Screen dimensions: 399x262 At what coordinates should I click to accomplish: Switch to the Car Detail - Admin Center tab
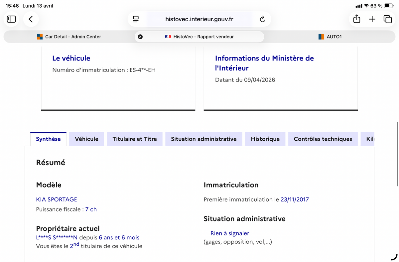click(69, 37)
